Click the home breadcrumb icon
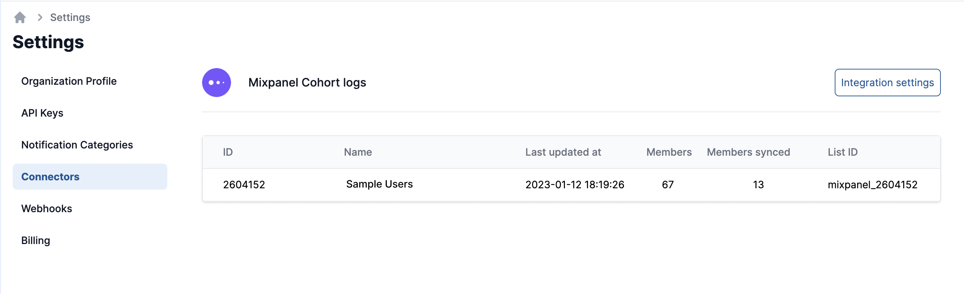The width and height of the screenshot is (964, 294). [x=20, y=17]
